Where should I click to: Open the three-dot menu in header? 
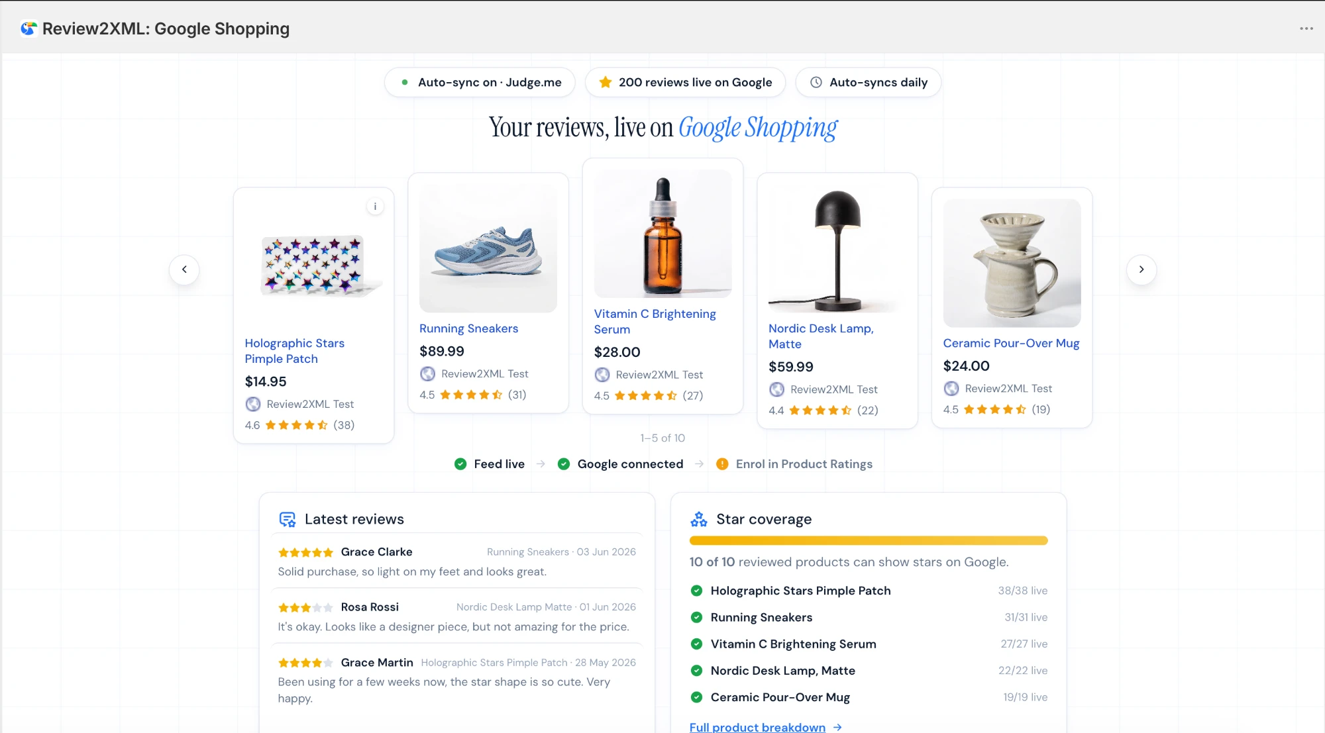[1306, 28]
